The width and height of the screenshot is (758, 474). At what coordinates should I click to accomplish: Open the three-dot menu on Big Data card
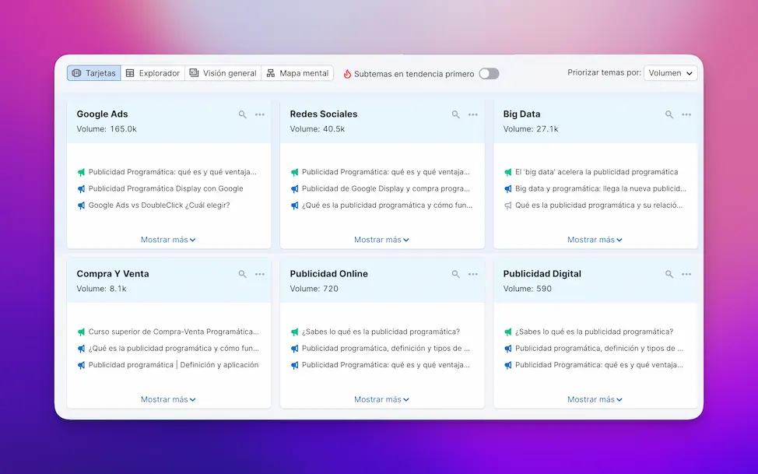pos(686,114)
